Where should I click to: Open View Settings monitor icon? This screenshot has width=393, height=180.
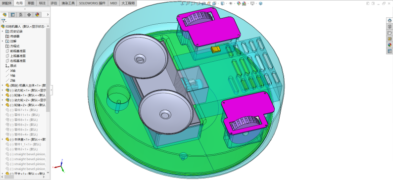click(x=252, y=3)
